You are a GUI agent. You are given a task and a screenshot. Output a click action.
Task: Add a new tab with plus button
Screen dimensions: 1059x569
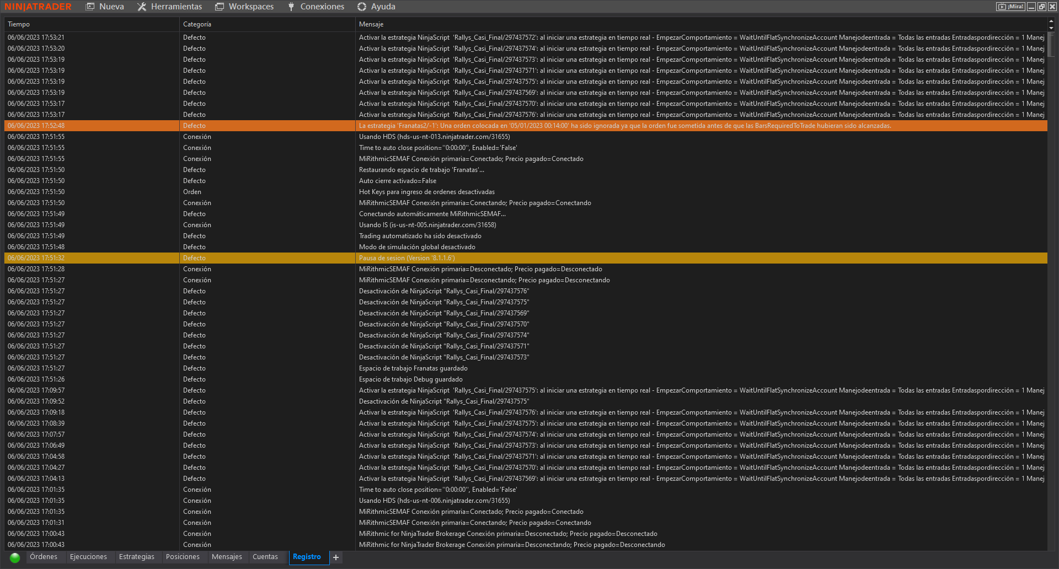pyautogui.click(x=336, y=557)
